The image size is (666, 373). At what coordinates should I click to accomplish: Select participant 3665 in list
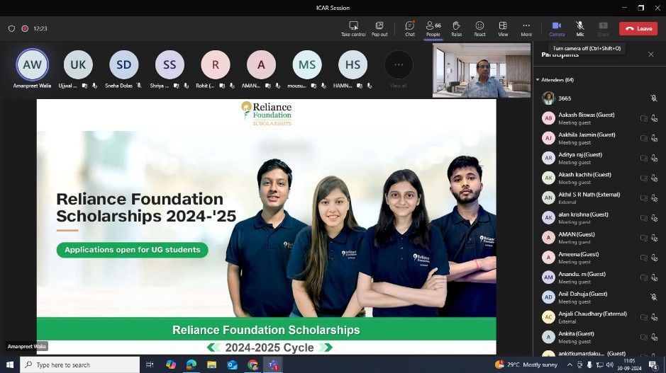599,98
